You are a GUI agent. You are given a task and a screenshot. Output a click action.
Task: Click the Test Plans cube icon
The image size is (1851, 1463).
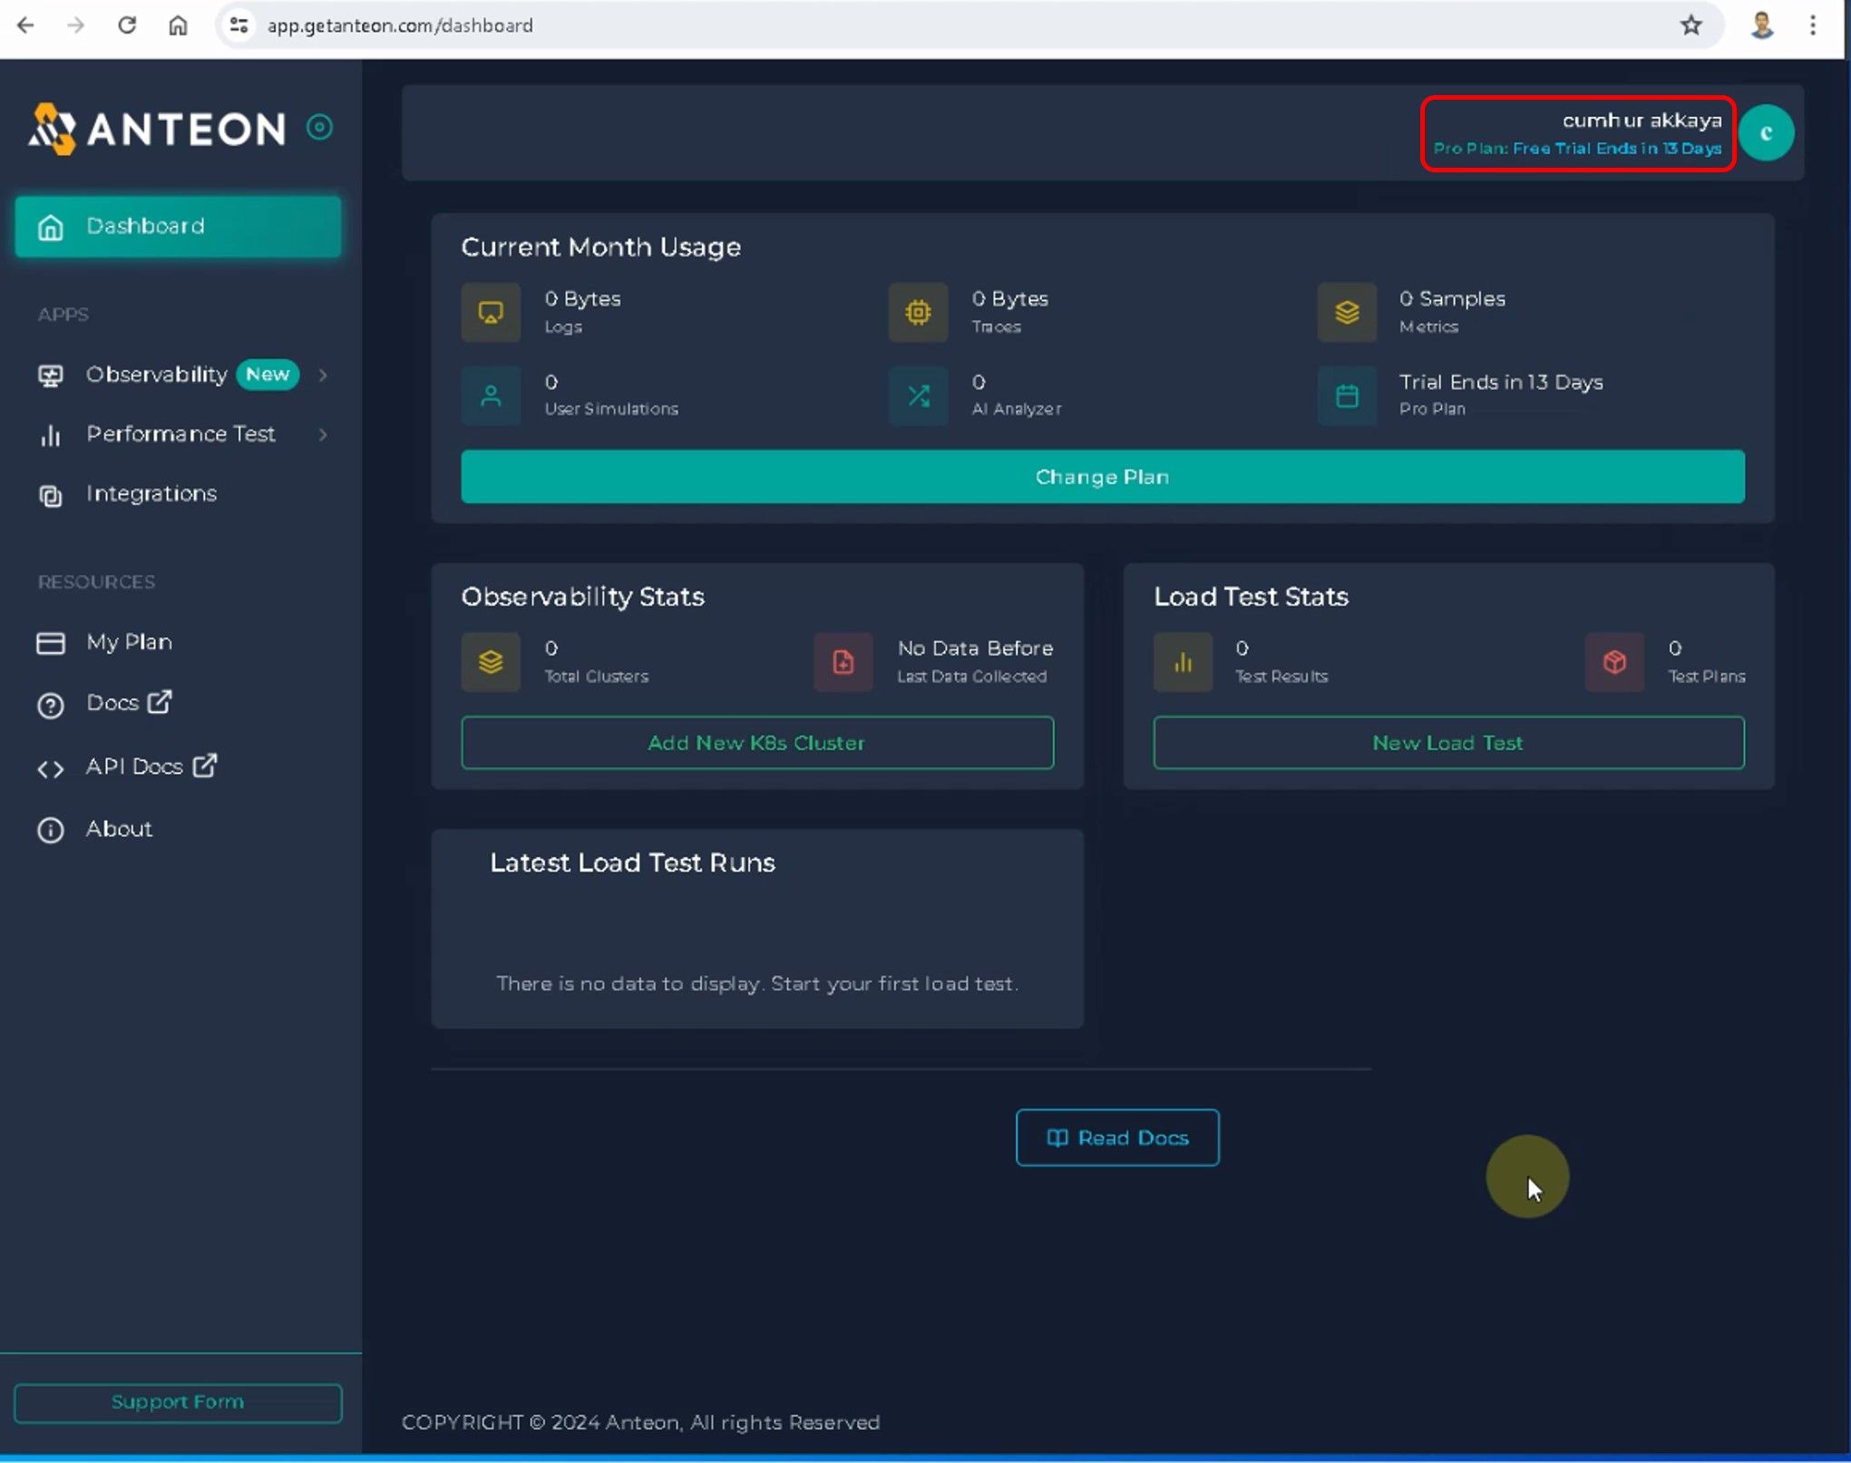1613,662
